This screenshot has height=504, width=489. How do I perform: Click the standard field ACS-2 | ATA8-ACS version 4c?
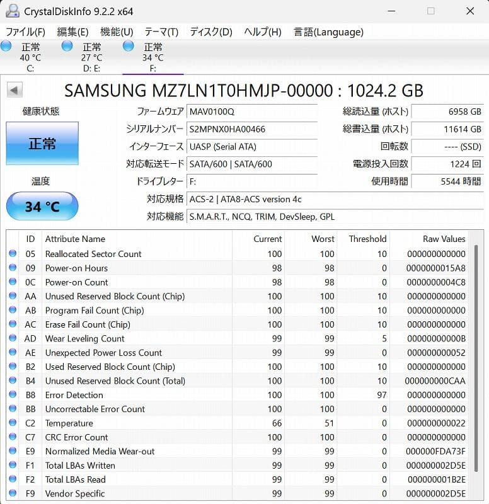coord(335,199)
